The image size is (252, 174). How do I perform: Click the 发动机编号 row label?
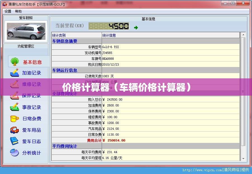pyautogui.click(x=93, y=53)
